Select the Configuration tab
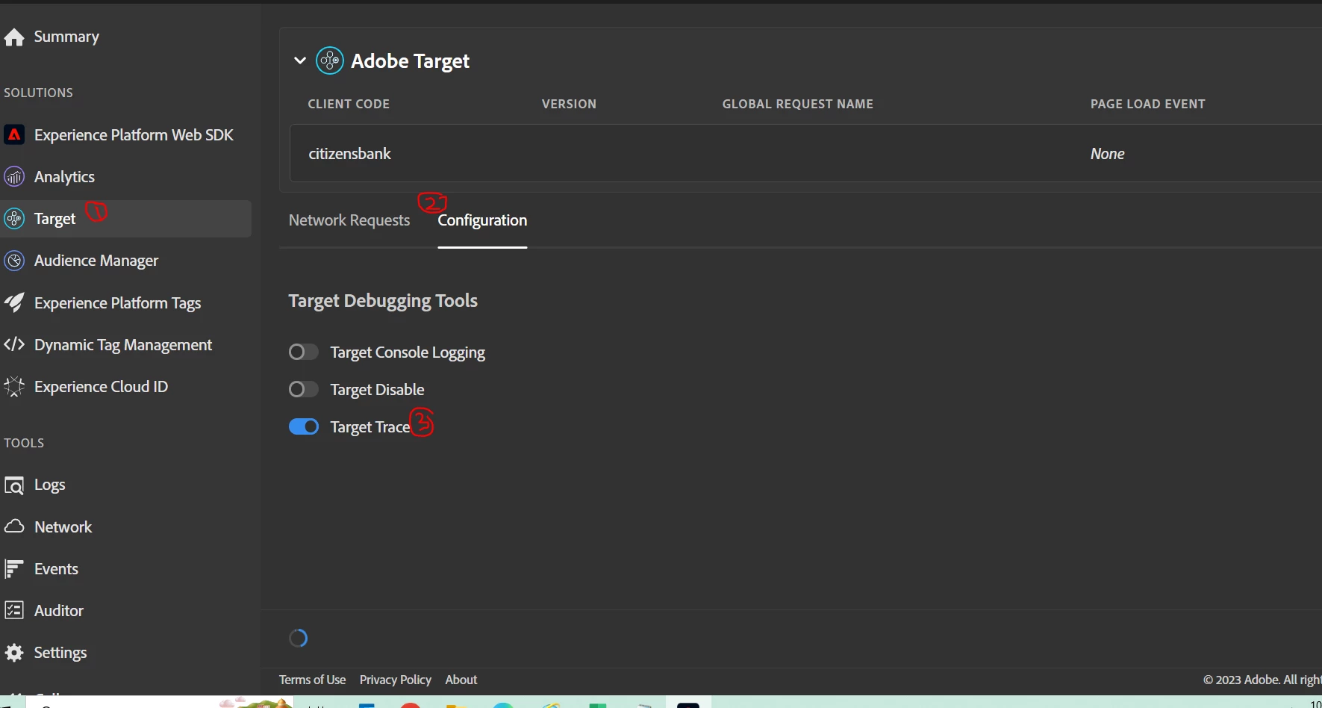Image resolution: width=1322 pixels, height=708 pixels. 482,220
